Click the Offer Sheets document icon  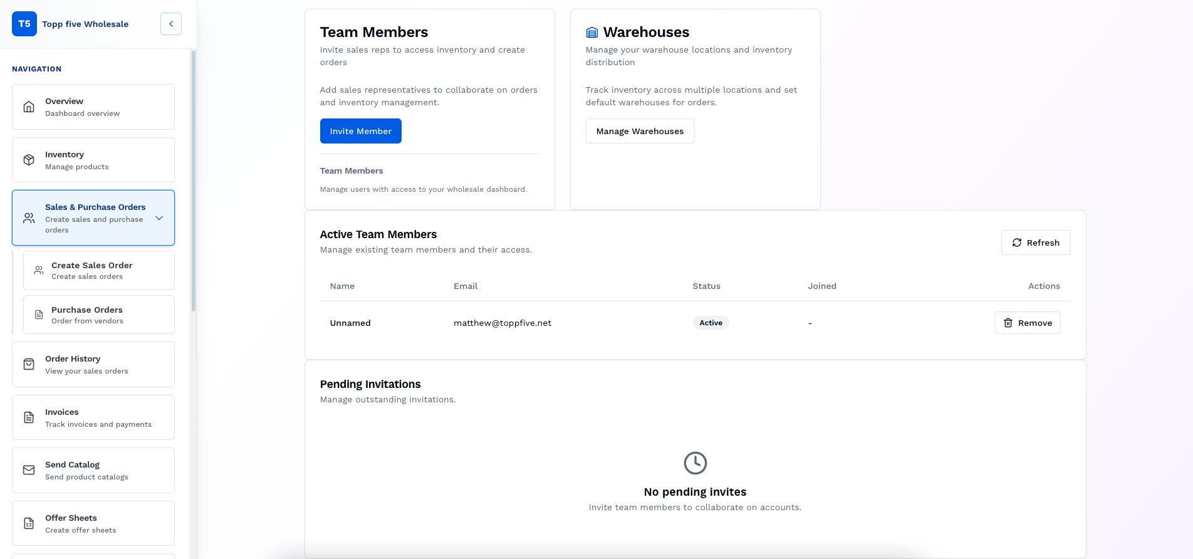click(29, 523)
